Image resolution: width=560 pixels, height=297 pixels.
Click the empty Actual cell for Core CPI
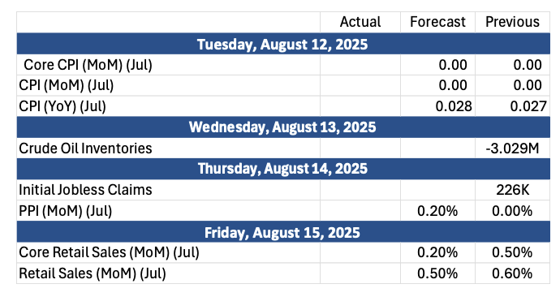(360, 65)
